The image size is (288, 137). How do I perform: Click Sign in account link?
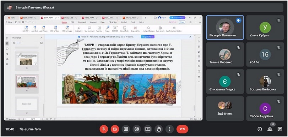pos(162,18)
